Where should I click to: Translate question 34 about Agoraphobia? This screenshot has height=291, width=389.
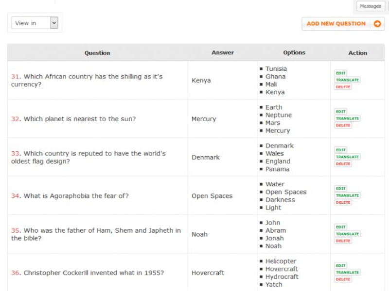click(347, 195)
